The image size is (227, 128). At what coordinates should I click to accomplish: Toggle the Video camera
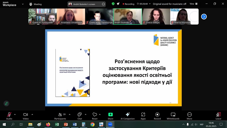click(x=25, y=115)
